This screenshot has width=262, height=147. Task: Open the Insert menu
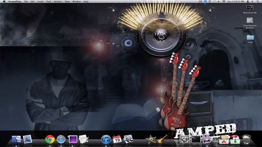40,1
